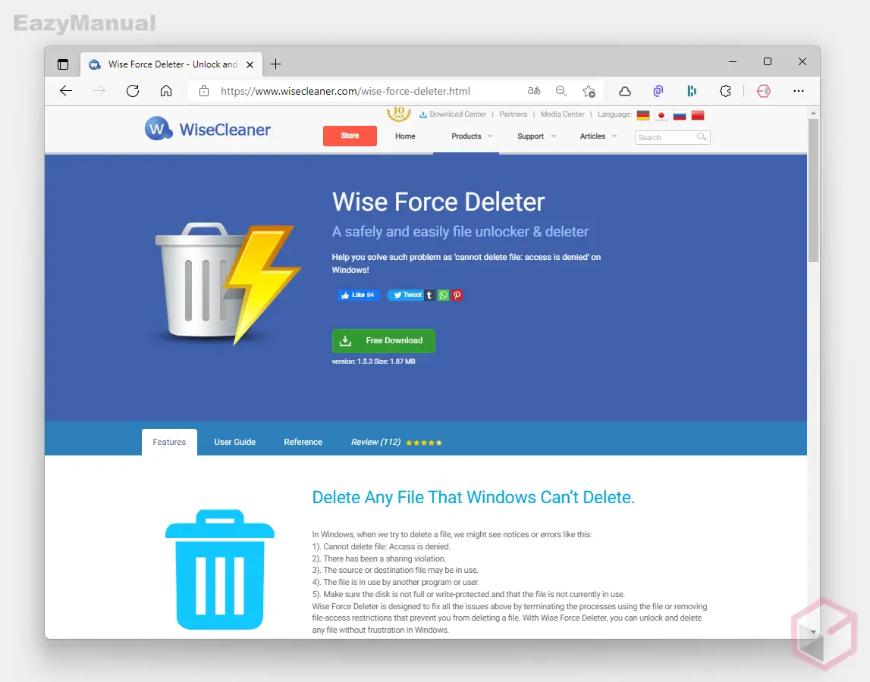
Task: Open the Store page
Action: pyautogui.click(x=350, y=136)
